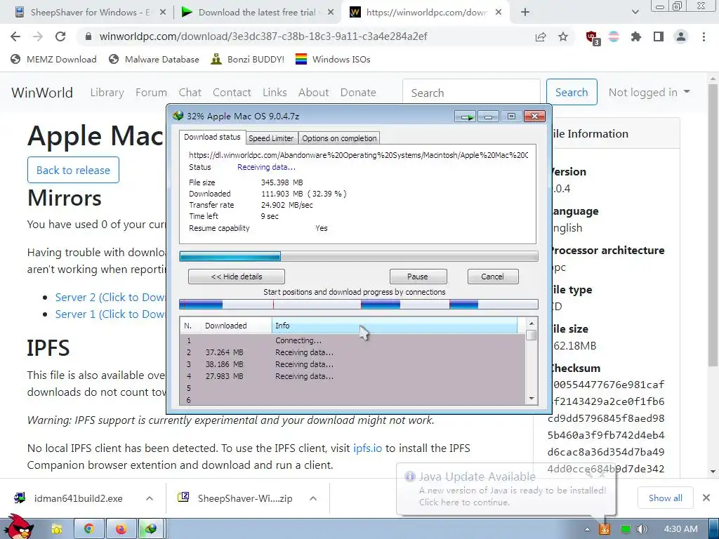The width and height of the screenshot is (719, 539).
Task: Download from Server 1 mirror link
Action: [x=110, y=314]
